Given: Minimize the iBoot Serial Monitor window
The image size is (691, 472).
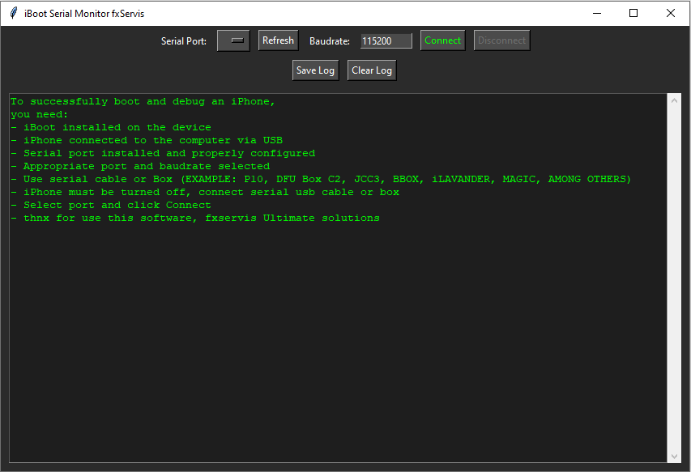Looking at the screenshot, I should point(597,13).
